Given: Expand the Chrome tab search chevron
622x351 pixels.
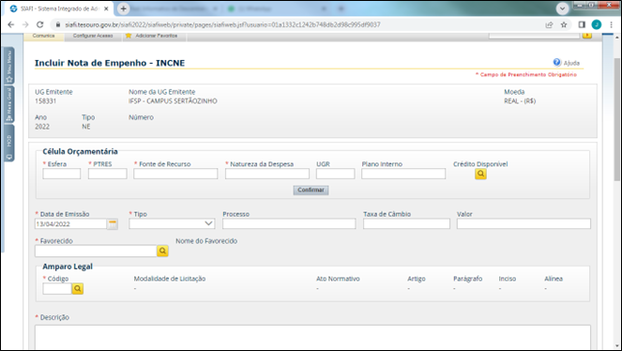Looking at the screenshot, I should tap(562, 8).
